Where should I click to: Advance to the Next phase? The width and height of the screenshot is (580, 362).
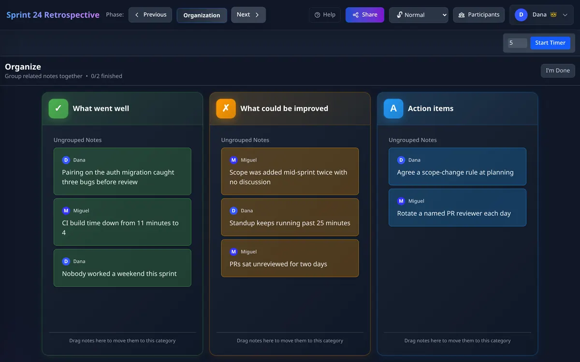(248, 15)
